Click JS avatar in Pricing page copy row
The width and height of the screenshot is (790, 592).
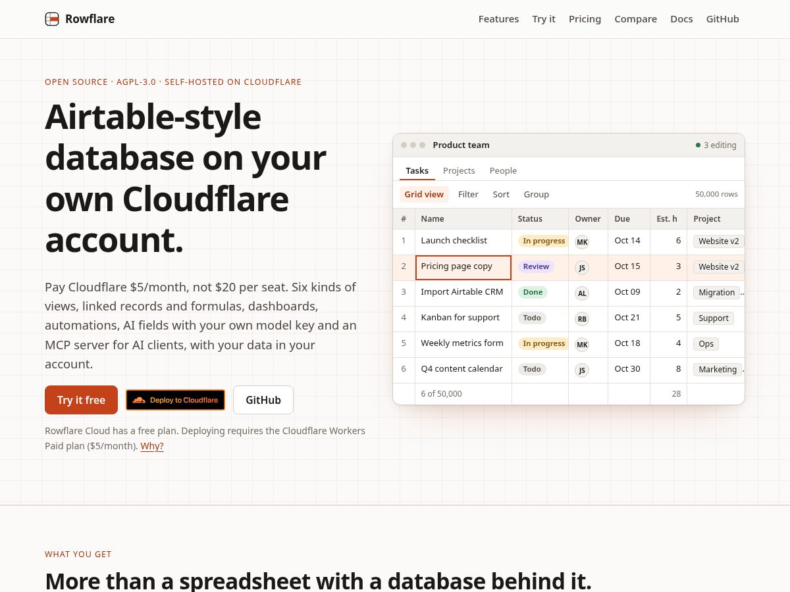click(x=582, y=268)
